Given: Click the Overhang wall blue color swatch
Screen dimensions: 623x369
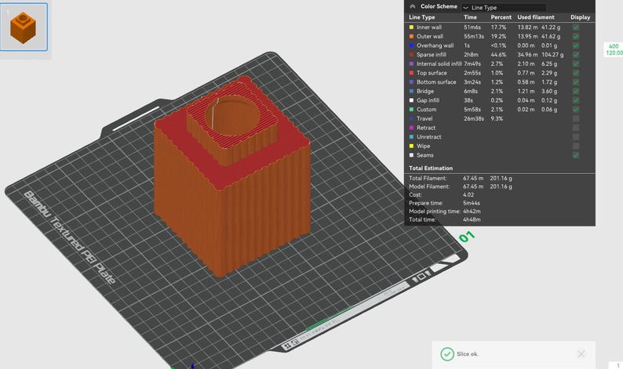Looking at the screenshot, I should pos(411,45).
